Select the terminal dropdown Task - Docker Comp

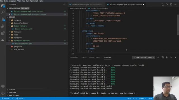[x=143, y=57]
